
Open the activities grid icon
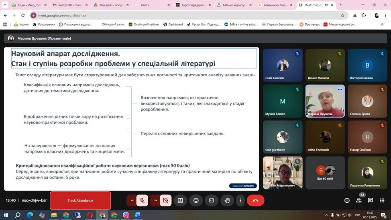click(382, 200)
